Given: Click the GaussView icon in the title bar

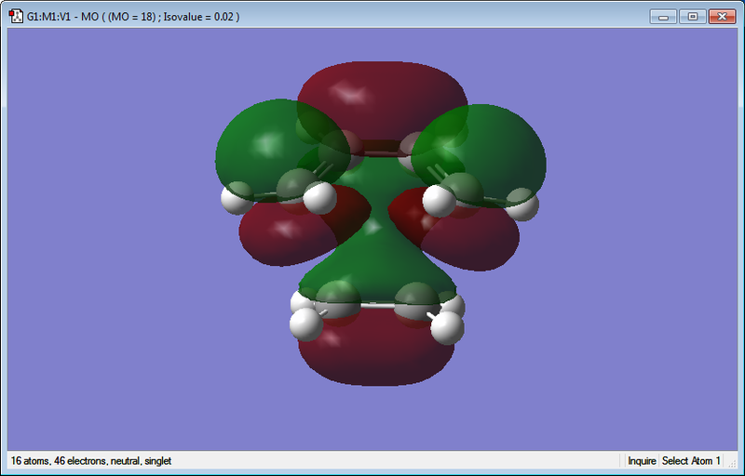Looking at the screenshot, I should click(x=16, y=17).
